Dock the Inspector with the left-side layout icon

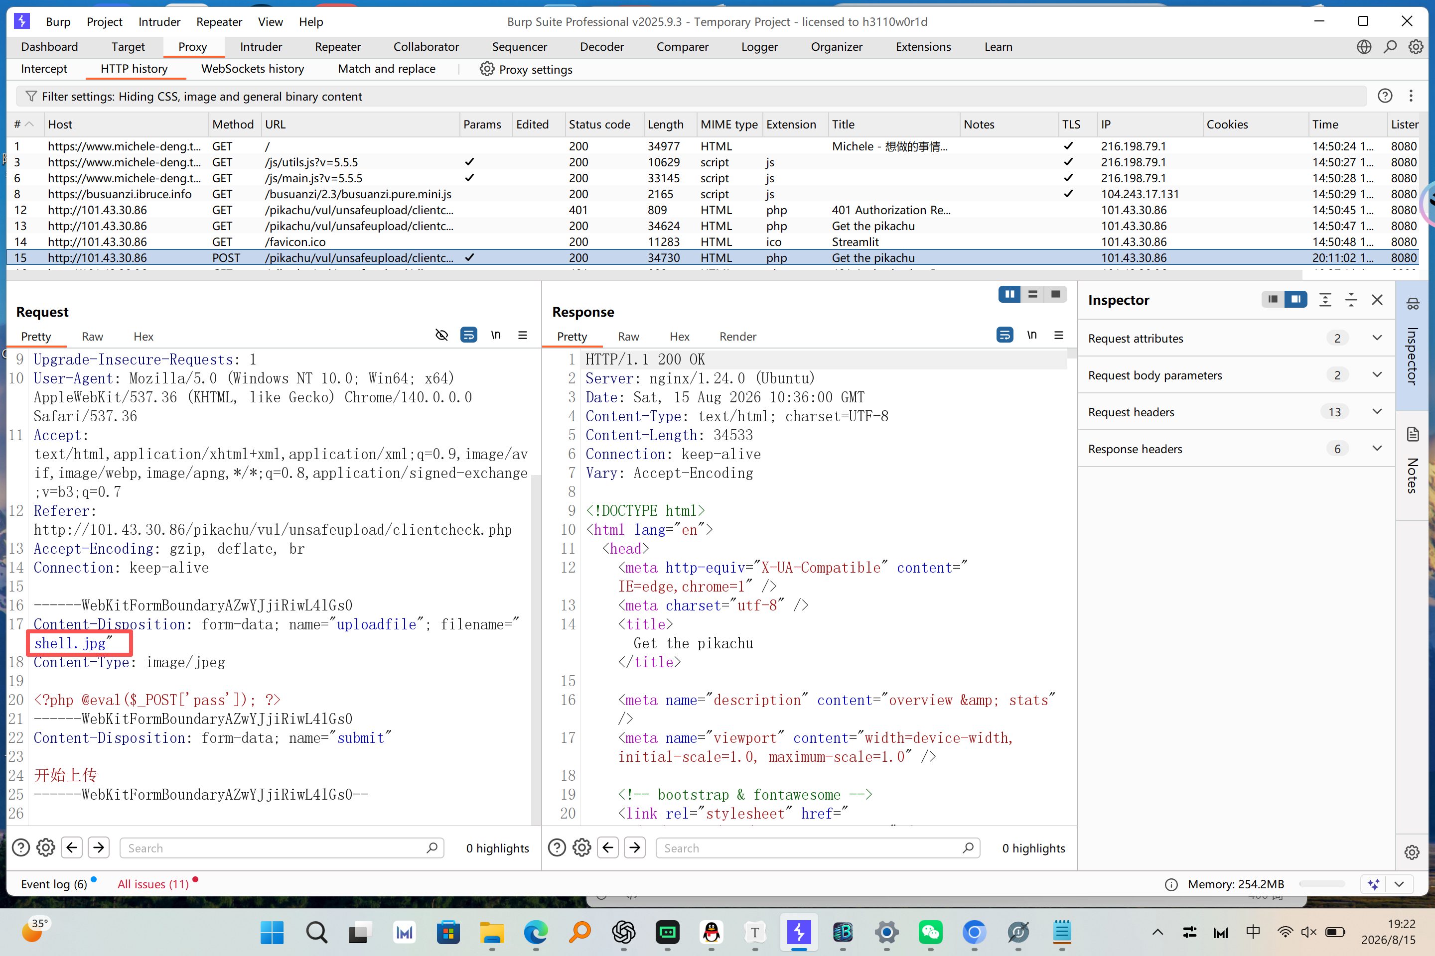click(x=1273, y=299)
